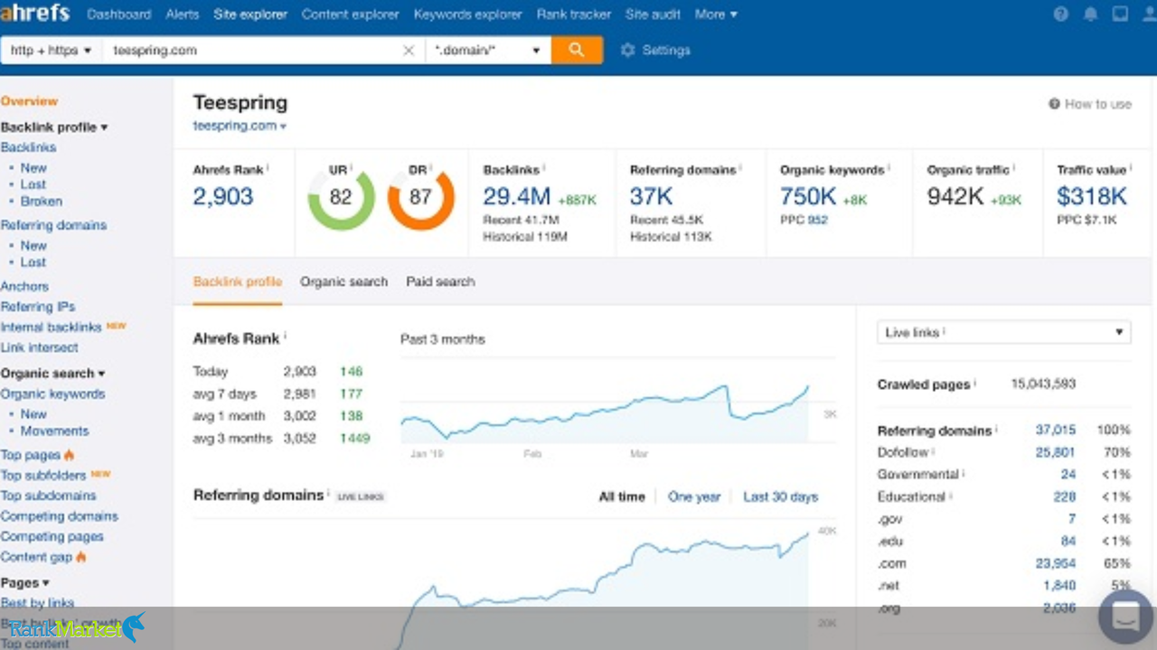Click the fire icon beside Top pages
The image size is (1157, 650).
[69, 455]
